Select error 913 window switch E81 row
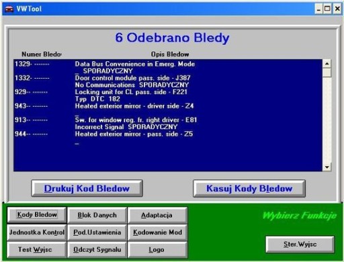 coord(168,123)
